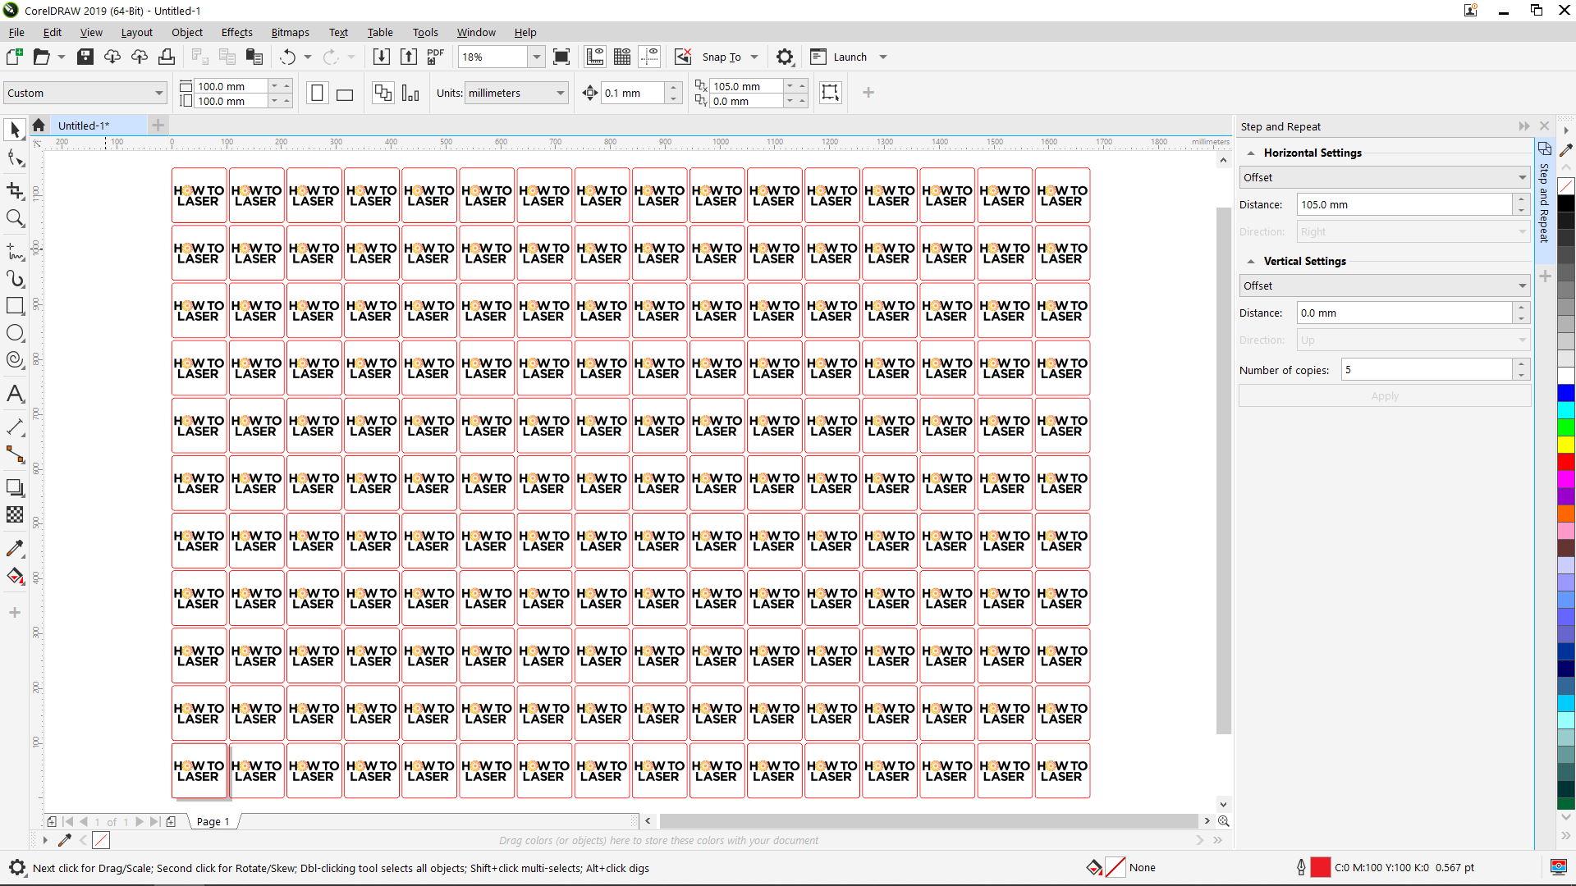This screenshot has height=886, width=1576.
Task: Click the Undo arrow icon
Action: pos(287,57)
